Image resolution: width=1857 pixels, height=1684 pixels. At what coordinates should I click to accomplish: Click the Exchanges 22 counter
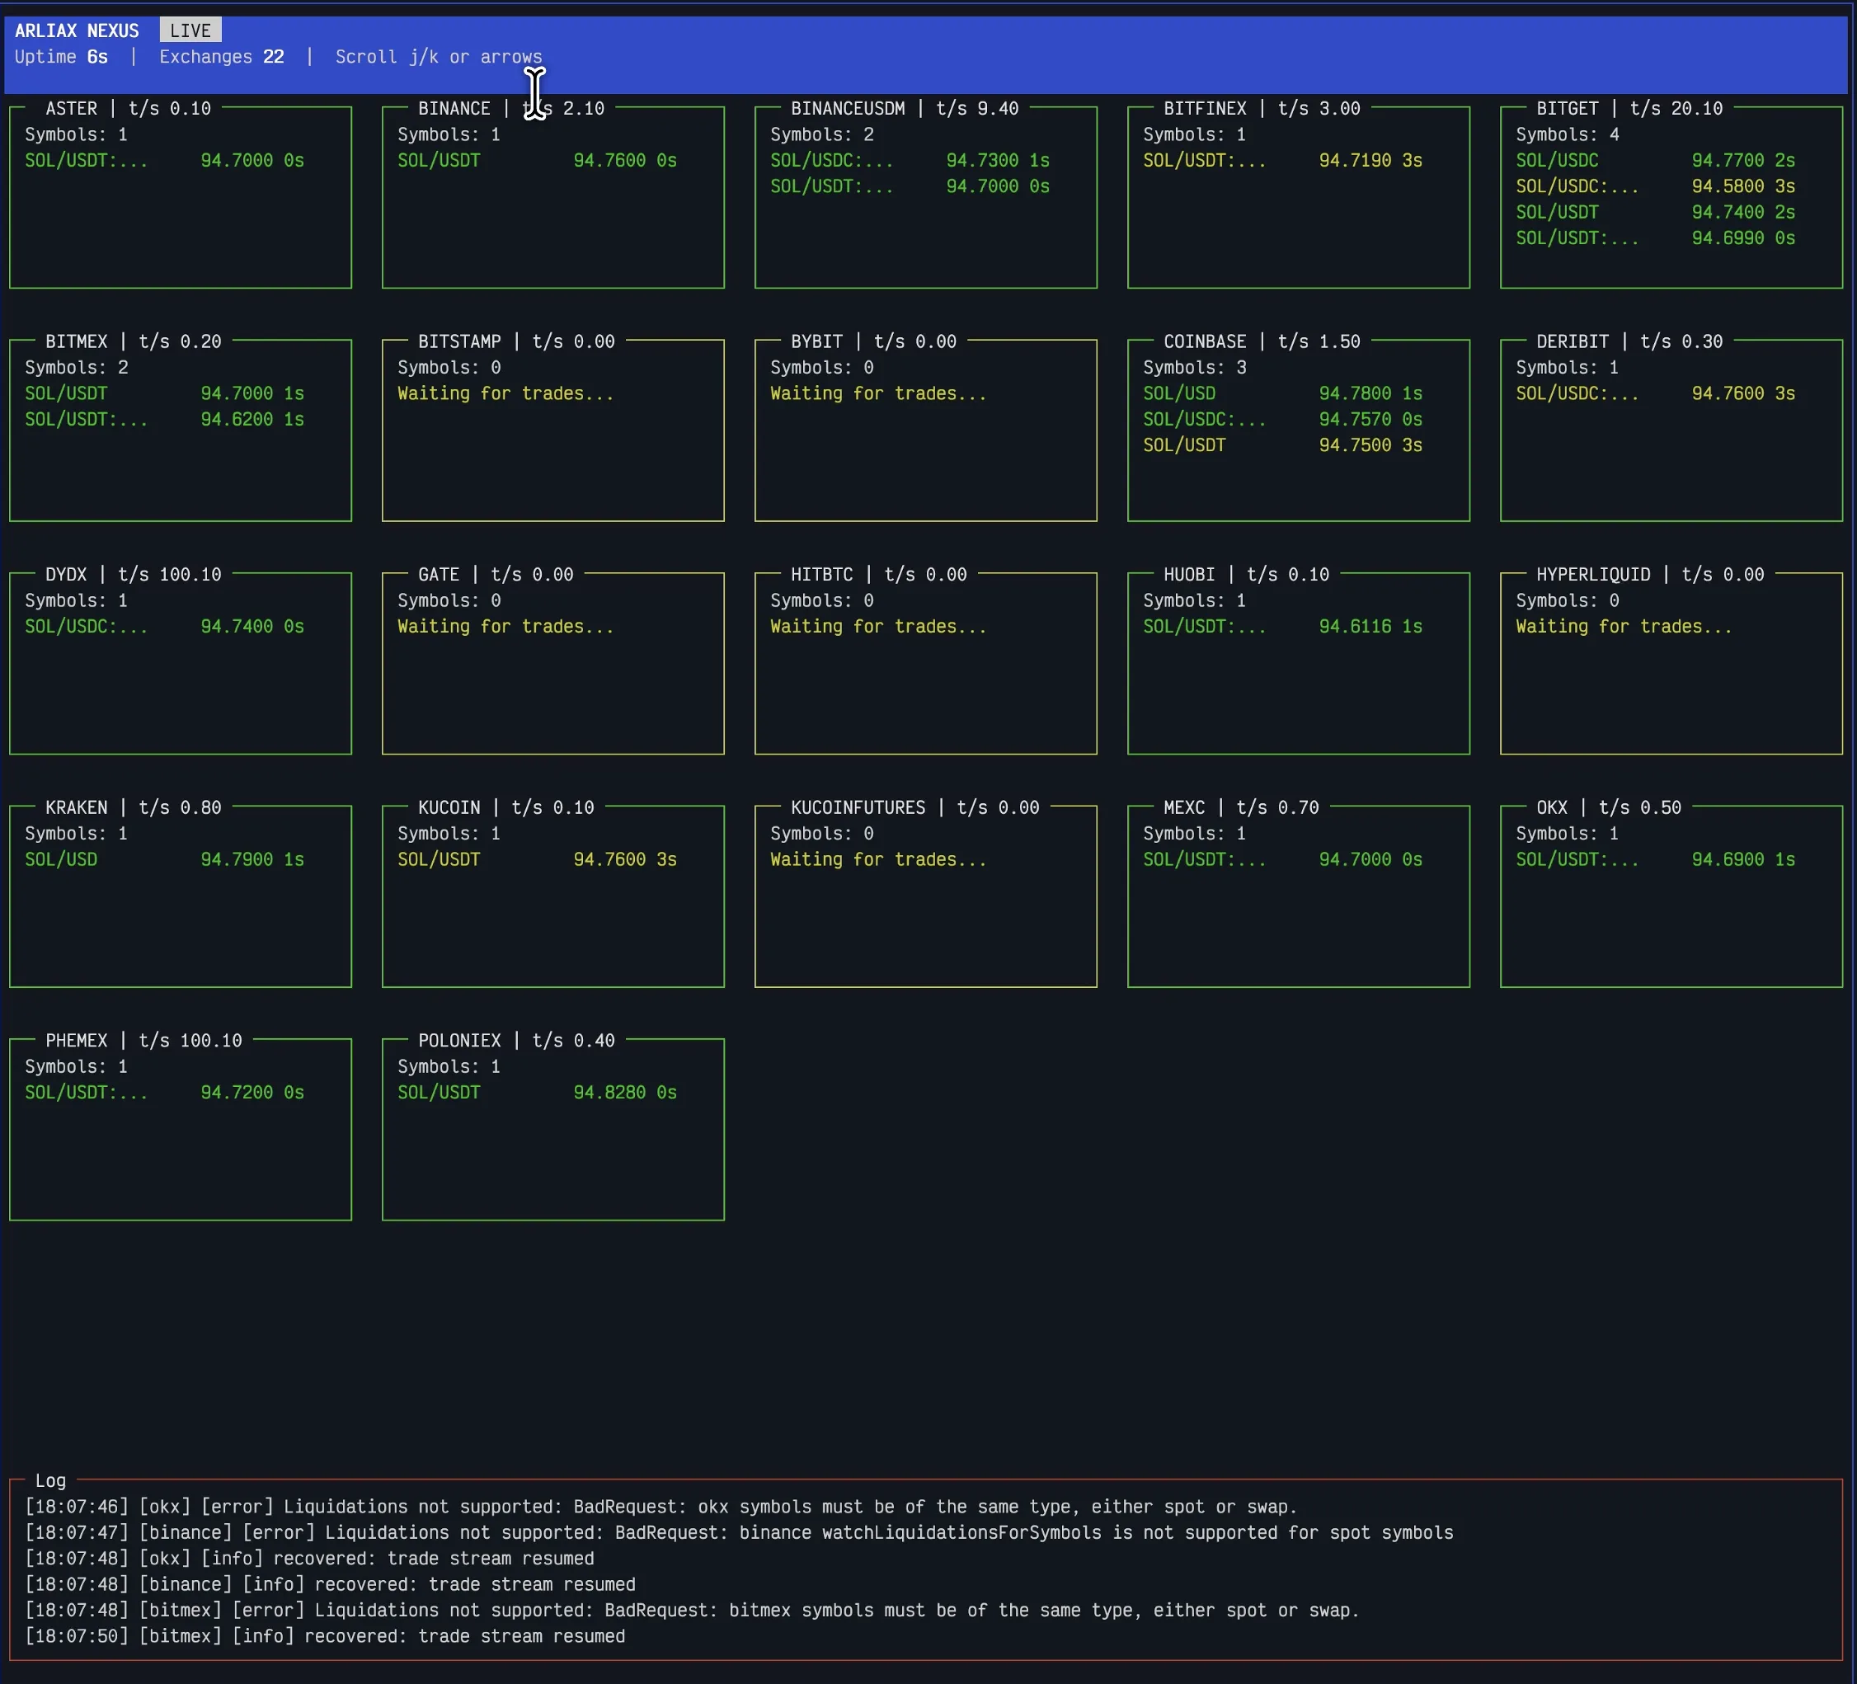pyautogui.click(x=221, y=57)
